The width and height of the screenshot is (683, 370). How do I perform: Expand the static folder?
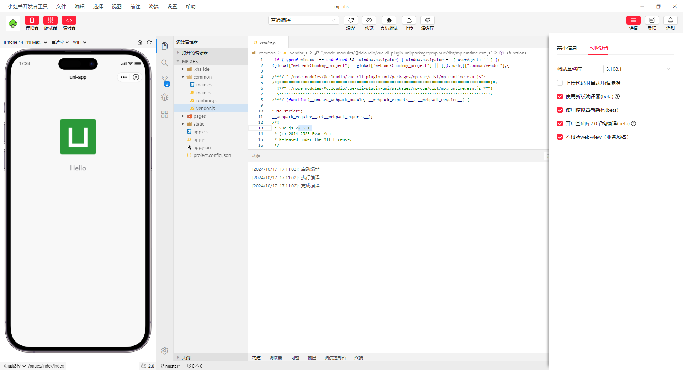(211, 124)
